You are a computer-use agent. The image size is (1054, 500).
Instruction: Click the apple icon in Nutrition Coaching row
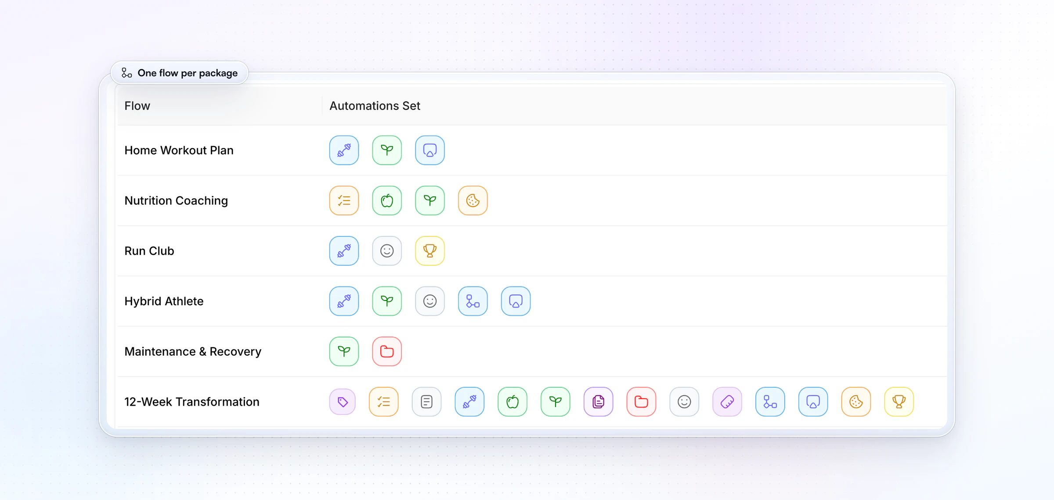point(387,201)
